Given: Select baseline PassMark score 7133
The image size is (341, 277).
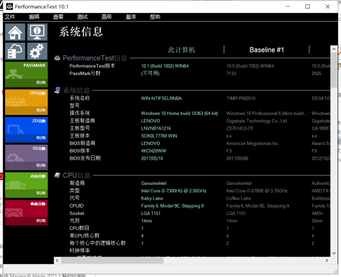Looking at the screenshot, I should point(231,73).
